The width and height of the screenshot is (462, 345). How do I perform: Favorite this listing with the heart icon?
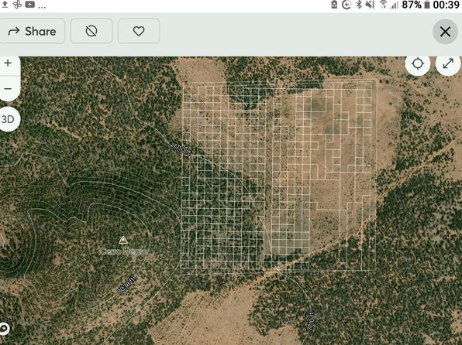(139, 31)
